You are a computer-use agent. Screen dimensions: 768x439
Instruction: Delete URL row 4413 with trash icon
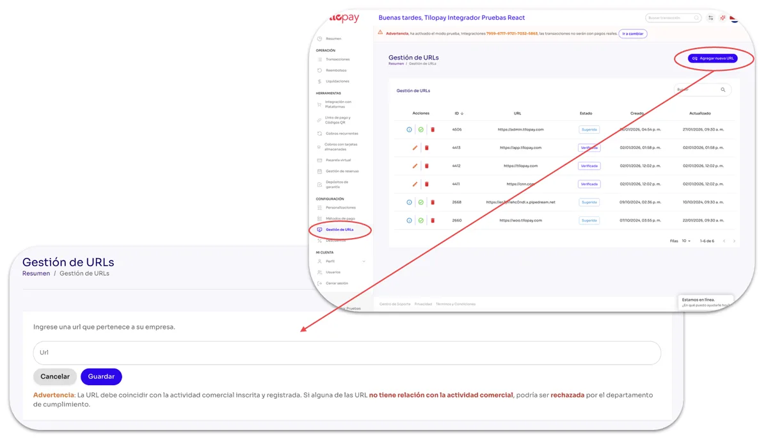pos(427,148)
